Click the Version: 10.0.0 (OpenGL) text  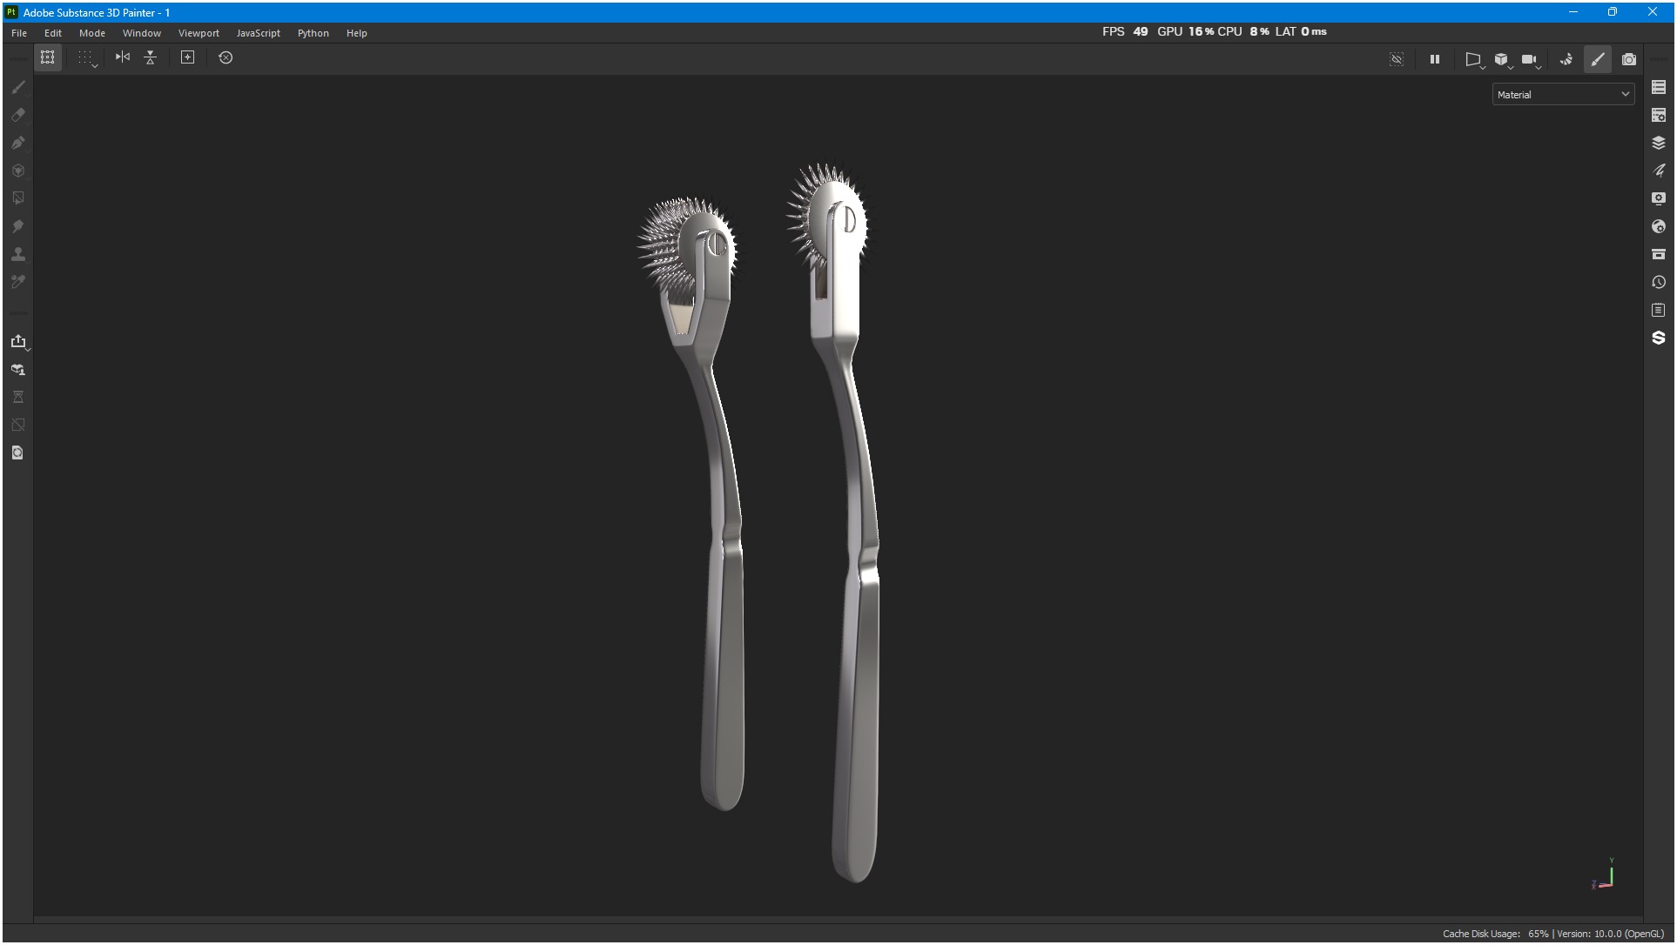1610,935
